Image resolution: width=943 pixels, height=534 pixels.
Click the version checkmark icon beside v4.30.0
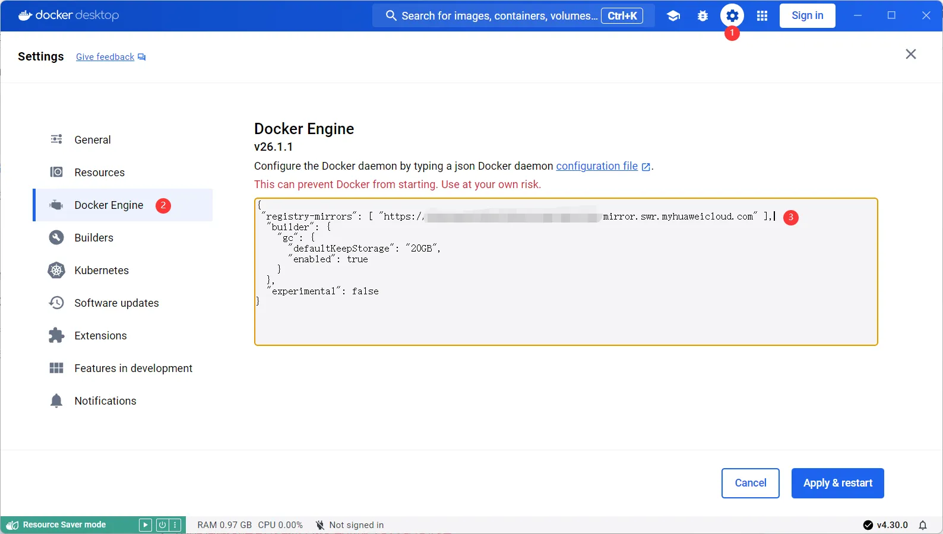tap(868, 525)
